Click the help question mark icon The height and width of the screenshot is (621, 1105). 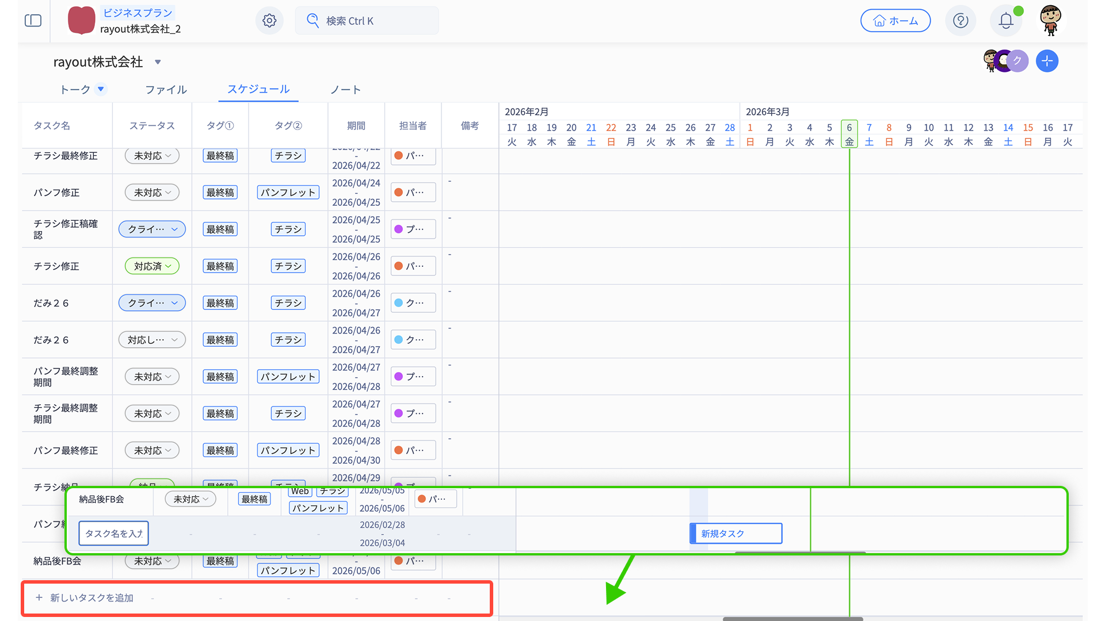point(961,21)
